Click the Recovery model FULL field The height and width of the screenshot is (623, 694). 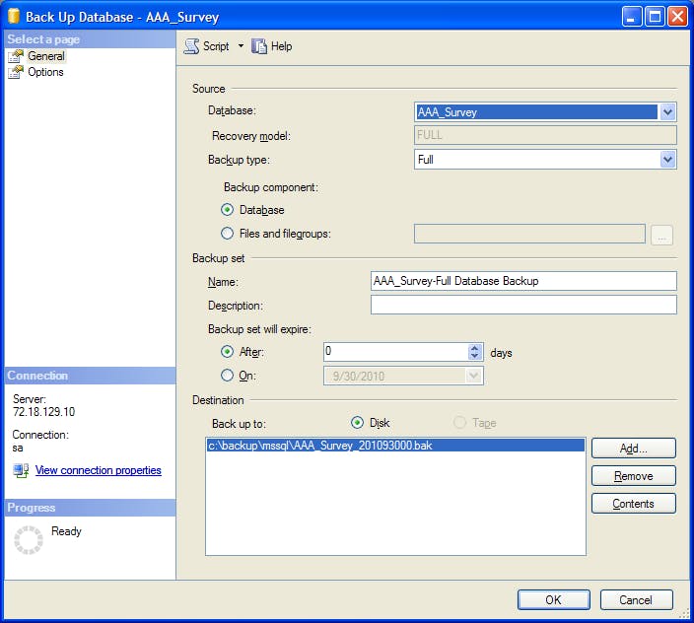pyautogui.click(x=545, y=135)
